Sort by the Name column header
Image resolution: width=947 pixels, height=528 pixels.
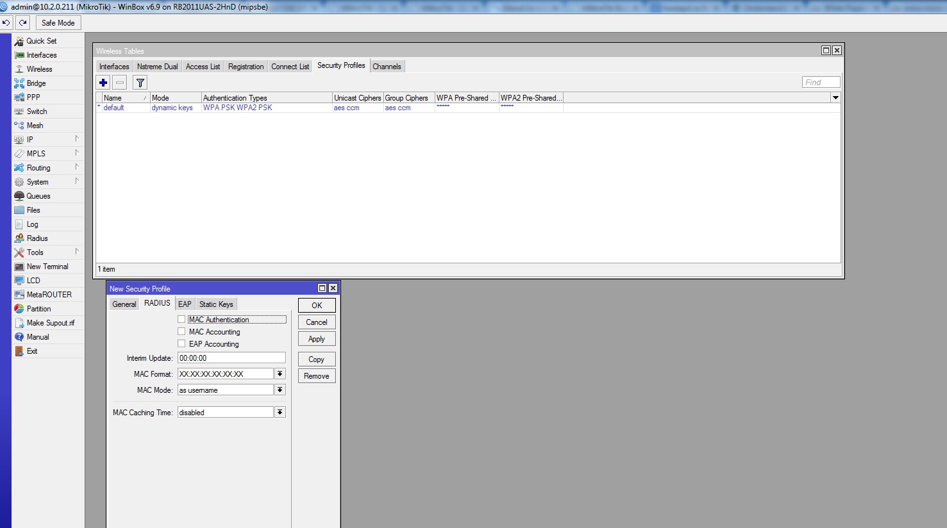coord(126,98)
